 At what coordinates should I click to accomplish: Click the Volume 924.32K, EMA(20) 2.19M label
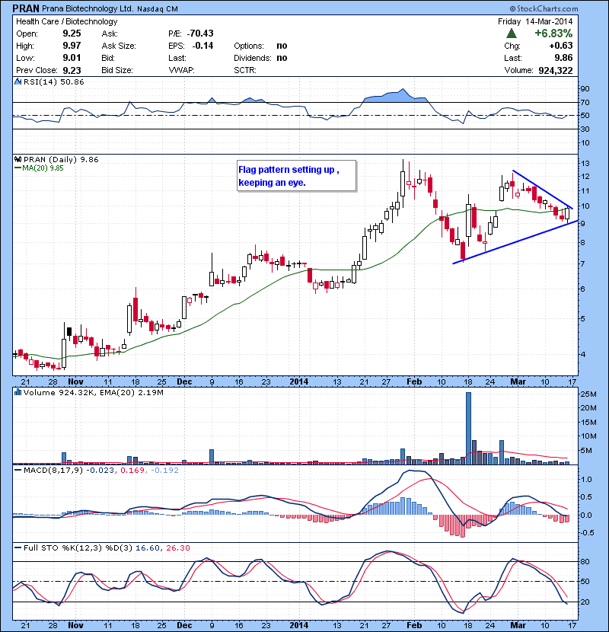point(94,393)
